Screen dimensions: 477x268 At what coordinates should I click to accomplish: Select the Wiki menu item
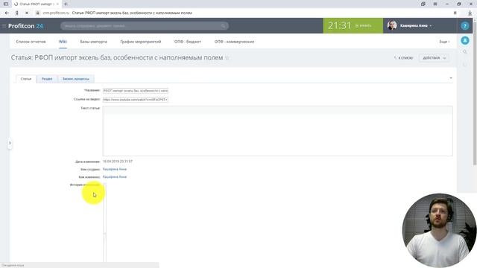pos(63,42)
